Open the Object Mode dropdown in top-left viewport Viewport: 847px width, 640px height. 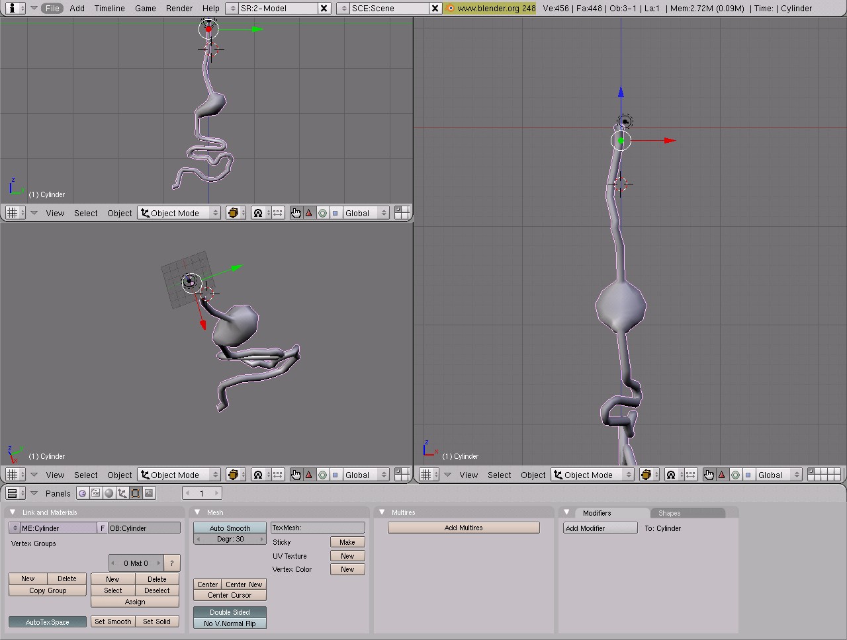[179, 213]
